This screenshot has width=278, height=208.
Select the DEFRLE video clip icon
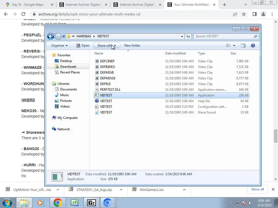(97, 84)
